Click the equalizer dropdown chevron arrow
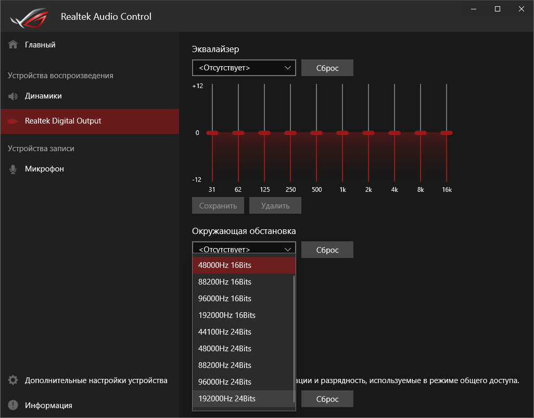 click(288, 68)
